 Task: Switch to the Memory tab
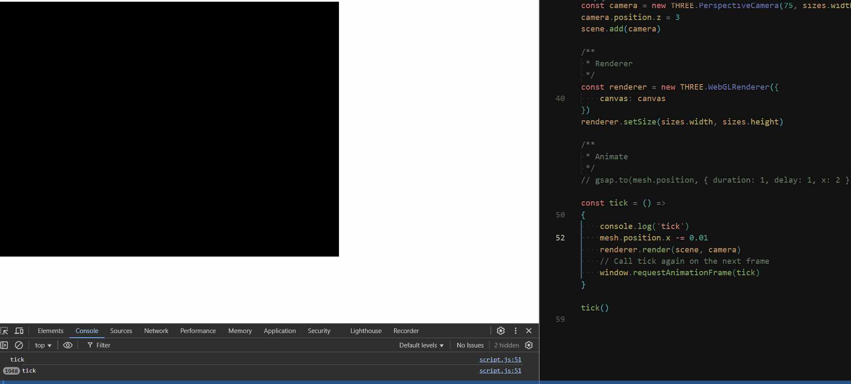coord(240,331)
